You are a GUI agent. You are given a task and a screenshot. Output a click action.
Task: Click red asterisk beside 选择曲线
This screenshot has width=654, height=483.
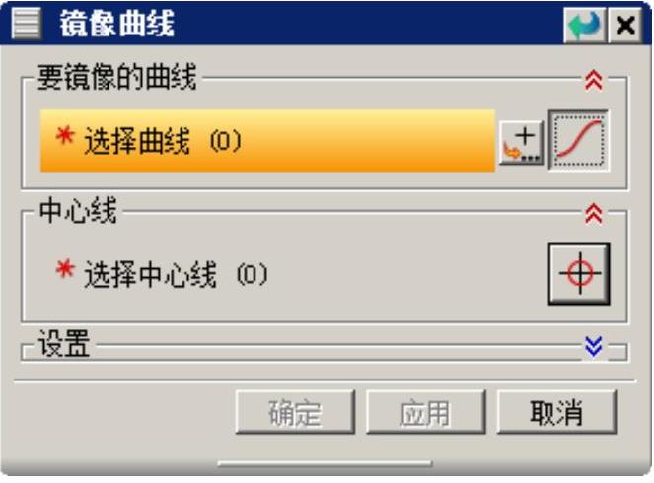(65, 135)
